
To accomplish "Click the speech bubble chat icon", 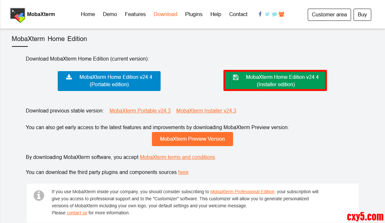I will (x=274, y=14).
